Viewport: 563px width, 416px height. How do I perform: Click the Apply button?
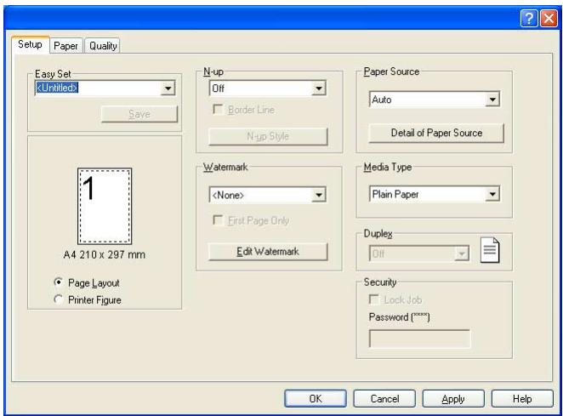click(453, 399)
